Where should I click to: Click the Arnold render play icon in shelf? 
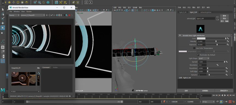[x=91, y=2]
